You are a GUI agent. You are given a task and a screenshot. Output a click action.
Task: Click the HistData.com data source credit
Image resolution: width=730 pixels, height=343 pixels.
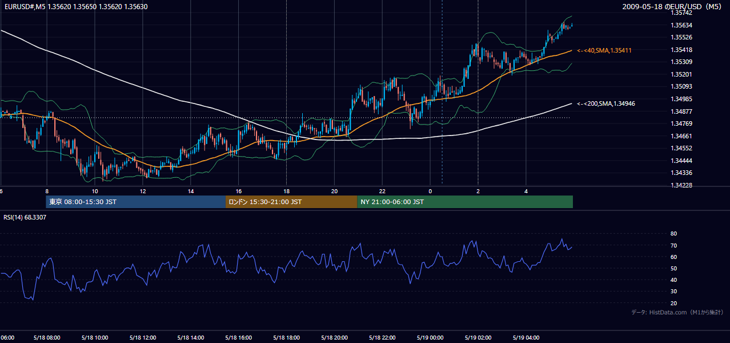[677, 312]
